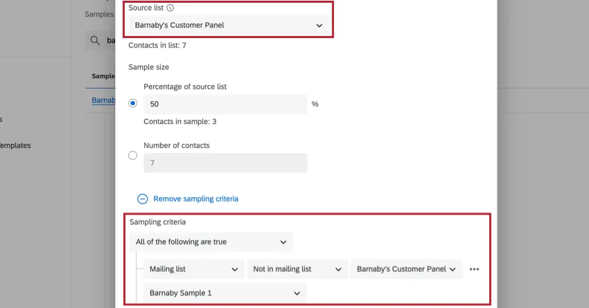589x308 pixels.
Task: Click the Templates sidebar item
Action: 15,145
